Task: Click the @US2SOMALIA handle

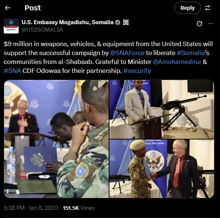Action: click(x=42, y=30)
